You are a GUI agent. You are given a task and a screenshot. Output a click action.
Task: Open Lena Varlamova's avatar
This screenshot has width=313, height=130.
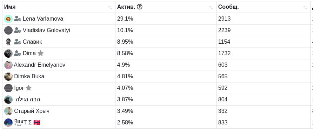(x=8, y=19)
